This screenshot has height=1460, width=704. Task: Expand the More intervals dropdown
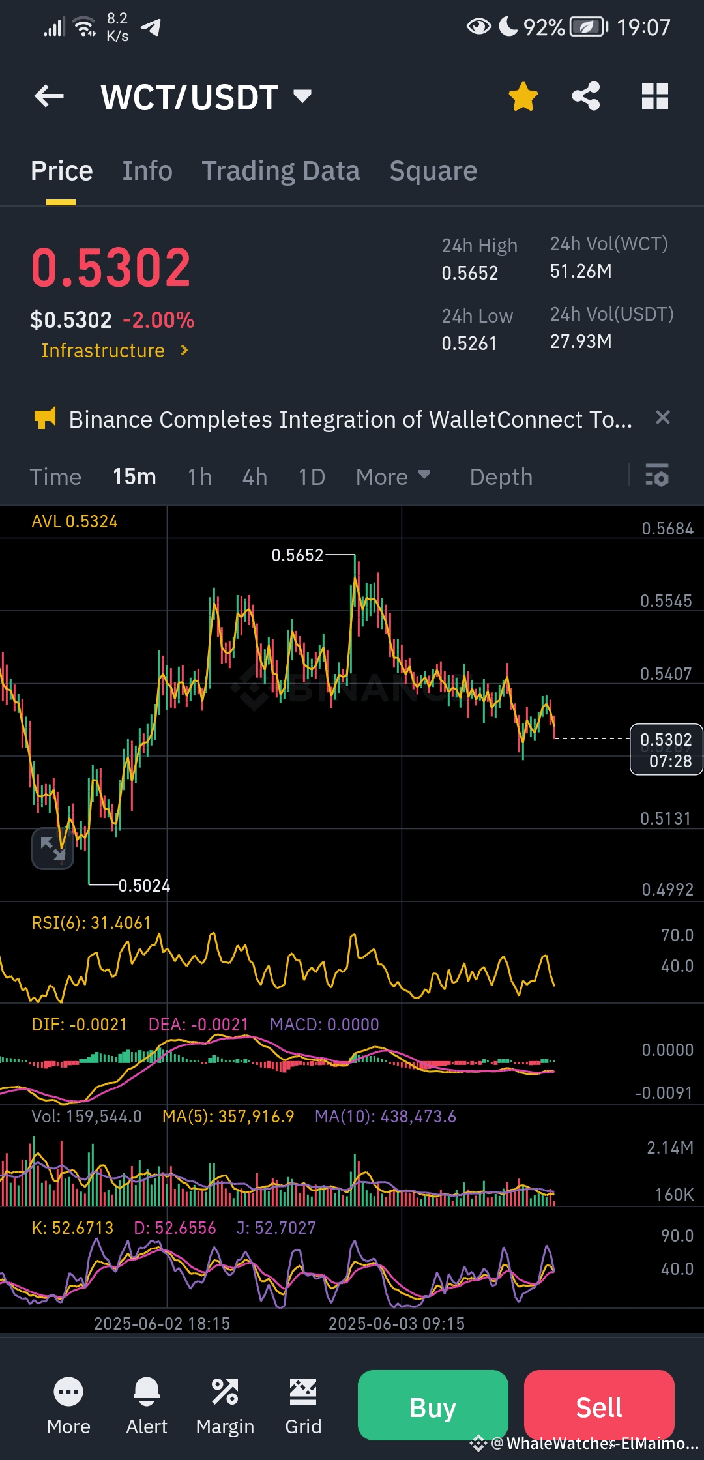(393, 477)
